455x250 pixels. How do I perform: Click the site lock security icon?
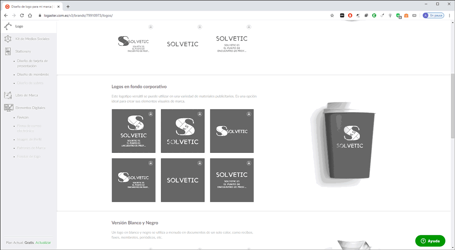pyautogui.click(x=40, y=16)
